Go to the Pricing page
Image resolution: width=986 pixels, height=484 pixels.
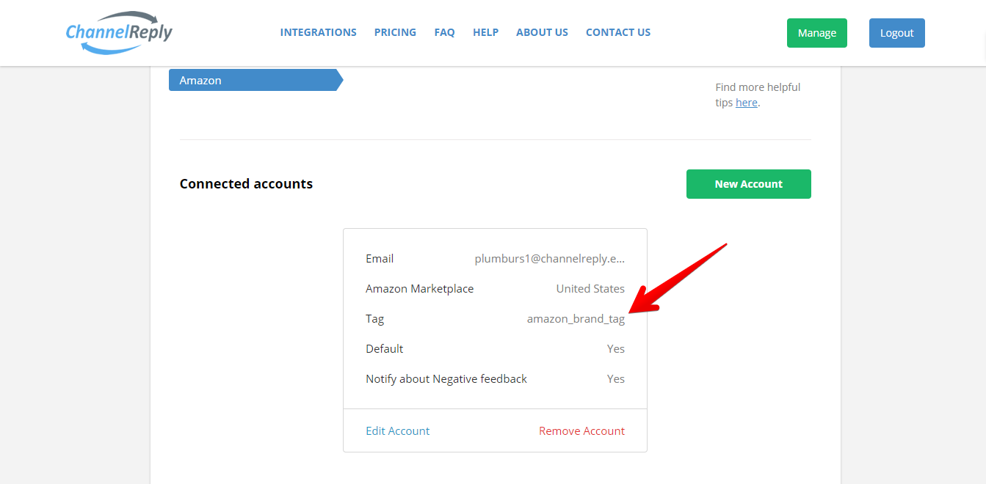point(395,32)
